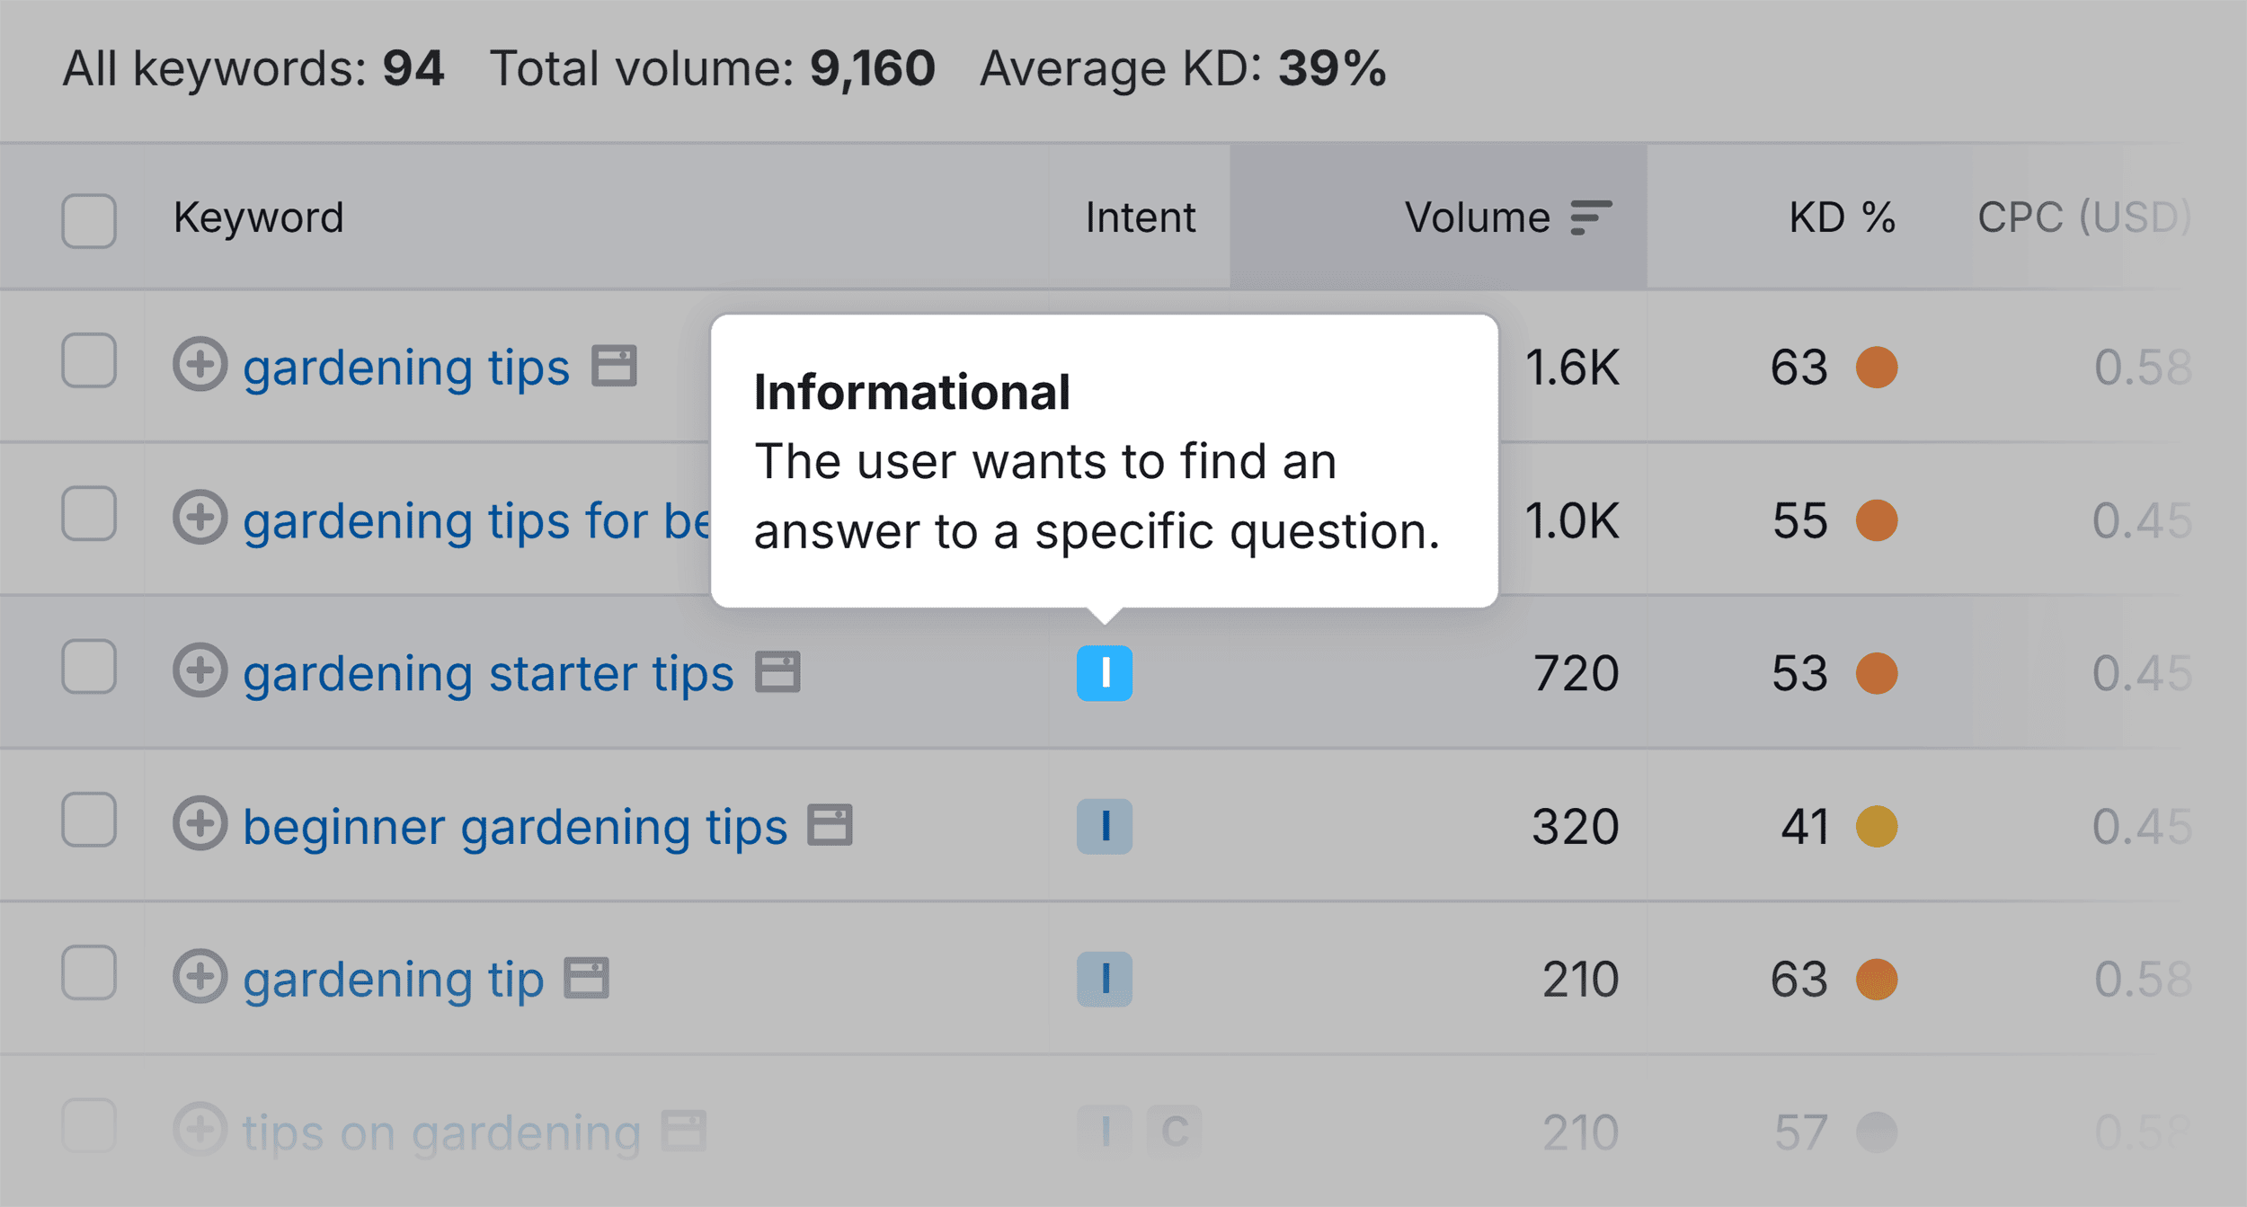Screen dimensions: 2247x1207
Task: Click the Informational intent badge for gardening starter tips
Action: click(1105, 671)
